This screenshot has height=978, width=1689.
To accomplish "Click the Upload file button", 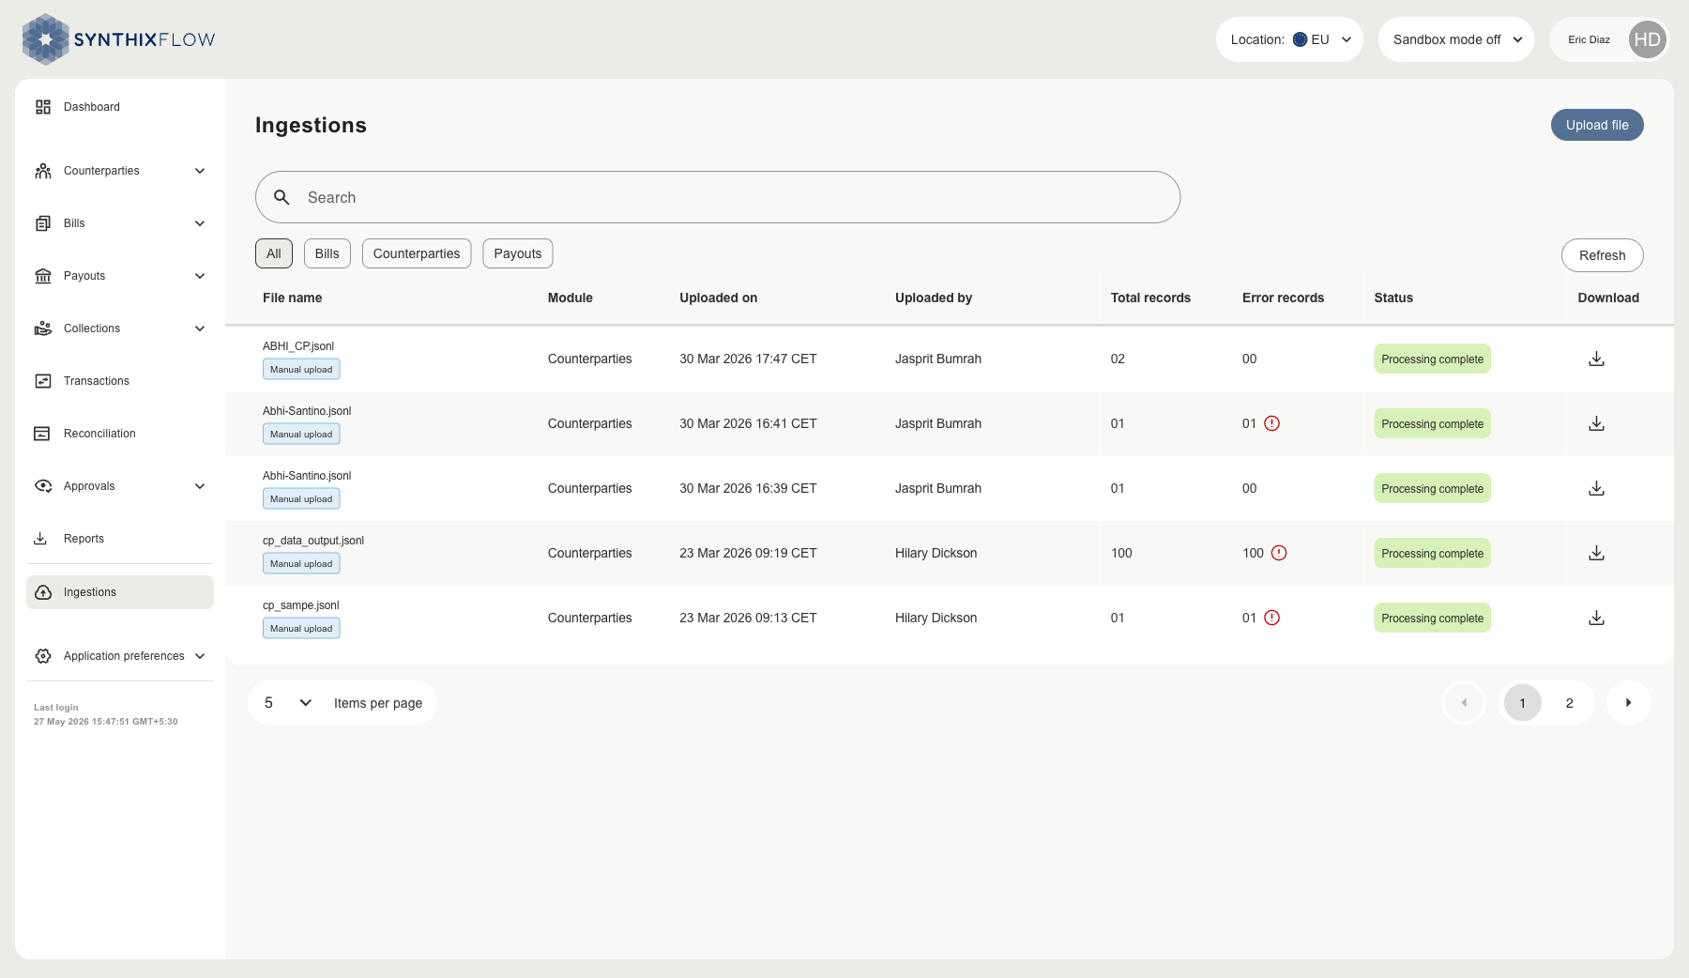I will [1597, 125].
